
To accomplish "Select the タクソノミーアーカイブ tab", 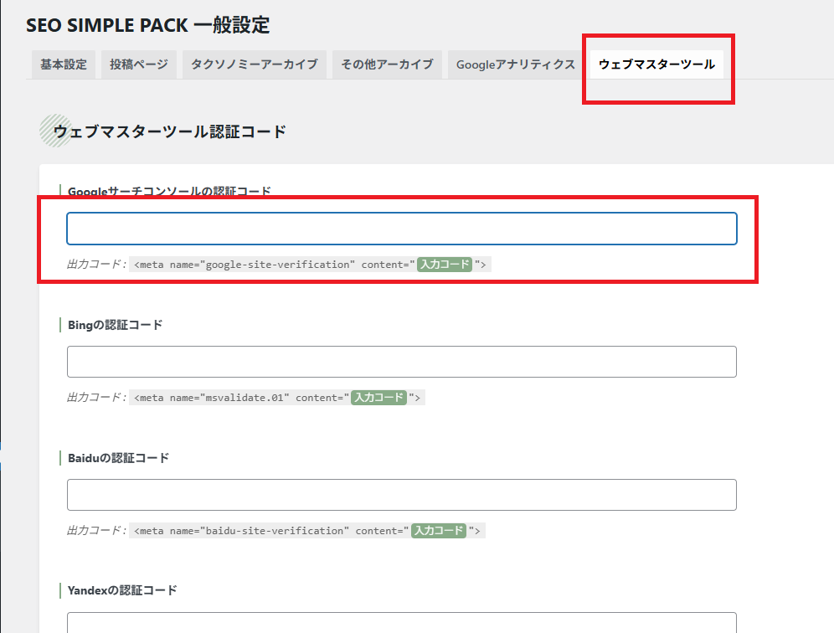I will pyautogui.click(x=254, y=64).
